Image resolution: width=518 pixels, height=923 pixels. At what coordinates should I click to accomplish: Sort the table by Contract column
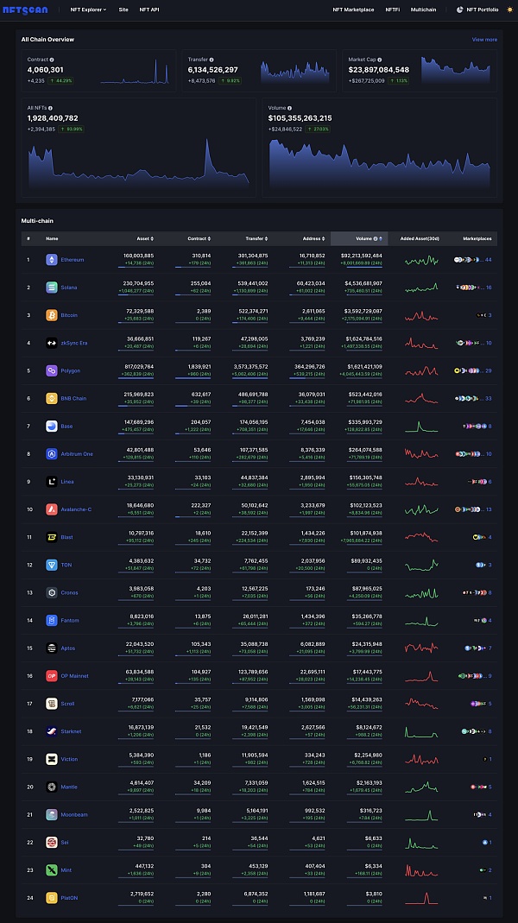(x=199, y=238)
